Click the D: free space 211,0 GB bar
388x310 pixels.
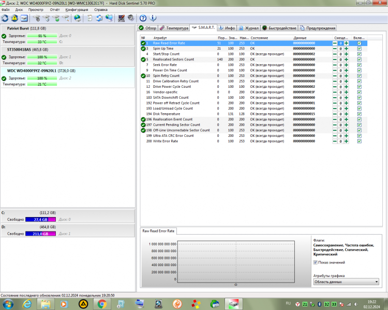pyautogui.click(x=40, y=234)
